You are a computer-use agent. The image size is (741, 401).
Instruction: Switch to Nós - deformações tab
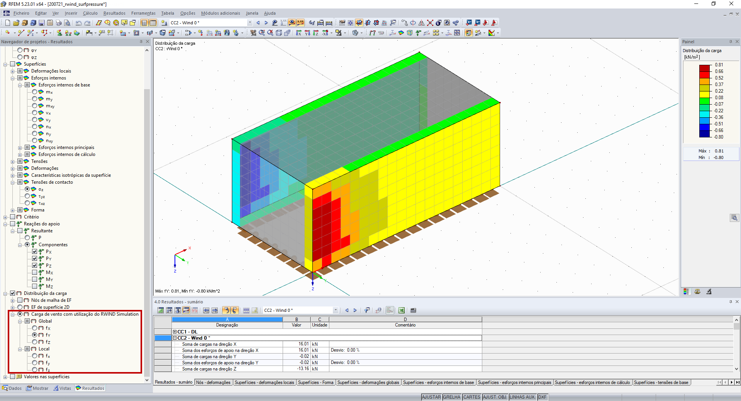214,382
